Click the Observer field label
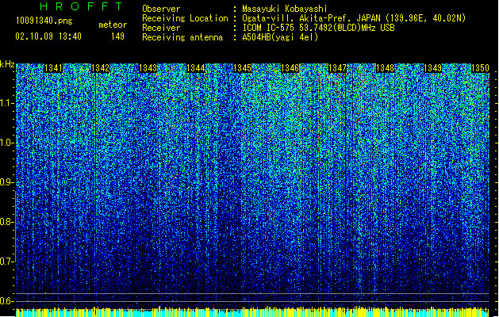This screenshot has width=499, height=317. click(161, 9)
